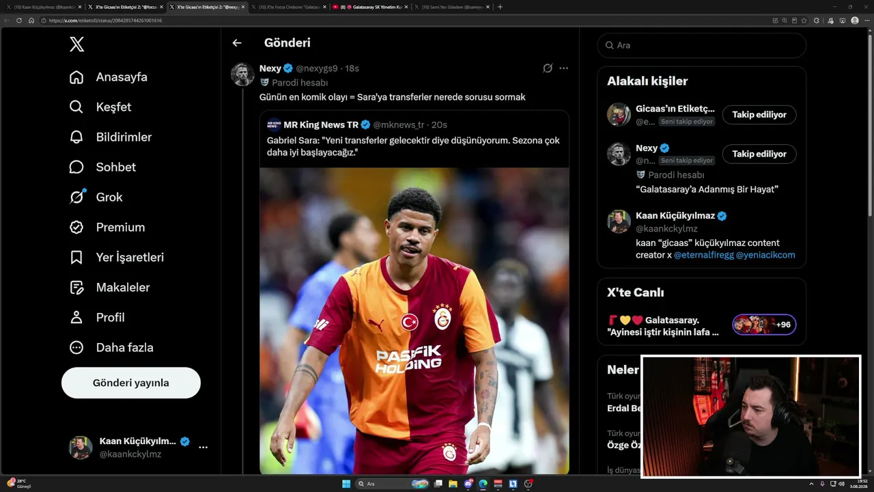874x492 pixels.
Task: Open Kaan Küçükyılmaz in Alakalı kişiler
Action: click(675, 216)
